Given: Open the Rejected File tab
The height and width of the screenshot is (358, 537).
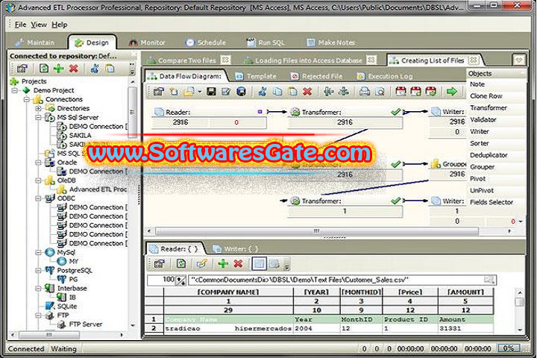Looking at the screenshot, I should tap(317, 76).
